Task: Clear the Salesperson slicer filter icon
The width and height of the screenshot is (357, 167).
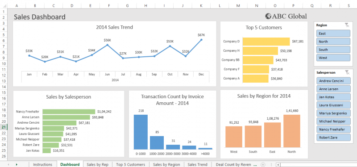Action: coord(347,72)
